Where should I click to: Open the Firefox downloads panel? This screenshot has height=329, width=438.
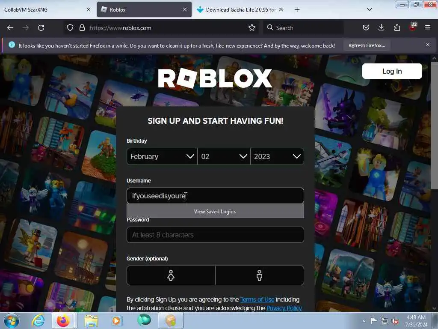pyautogui.click(x=381, y=28)
